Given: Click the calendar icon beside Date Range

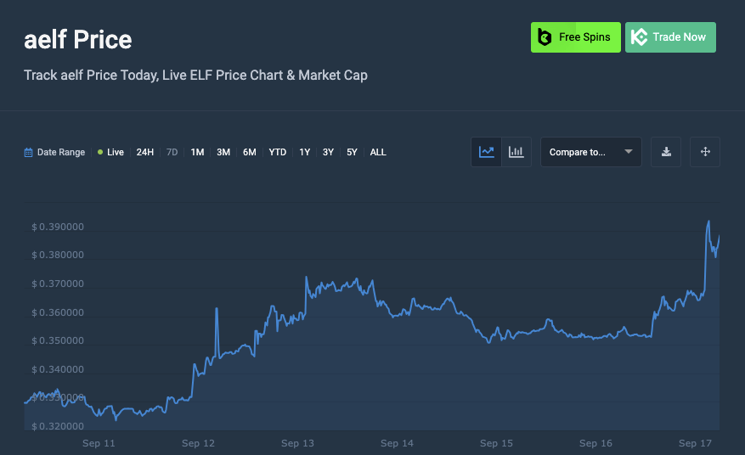Looking at the screenshot, I should pyautogui.click(x=29, y=153).
